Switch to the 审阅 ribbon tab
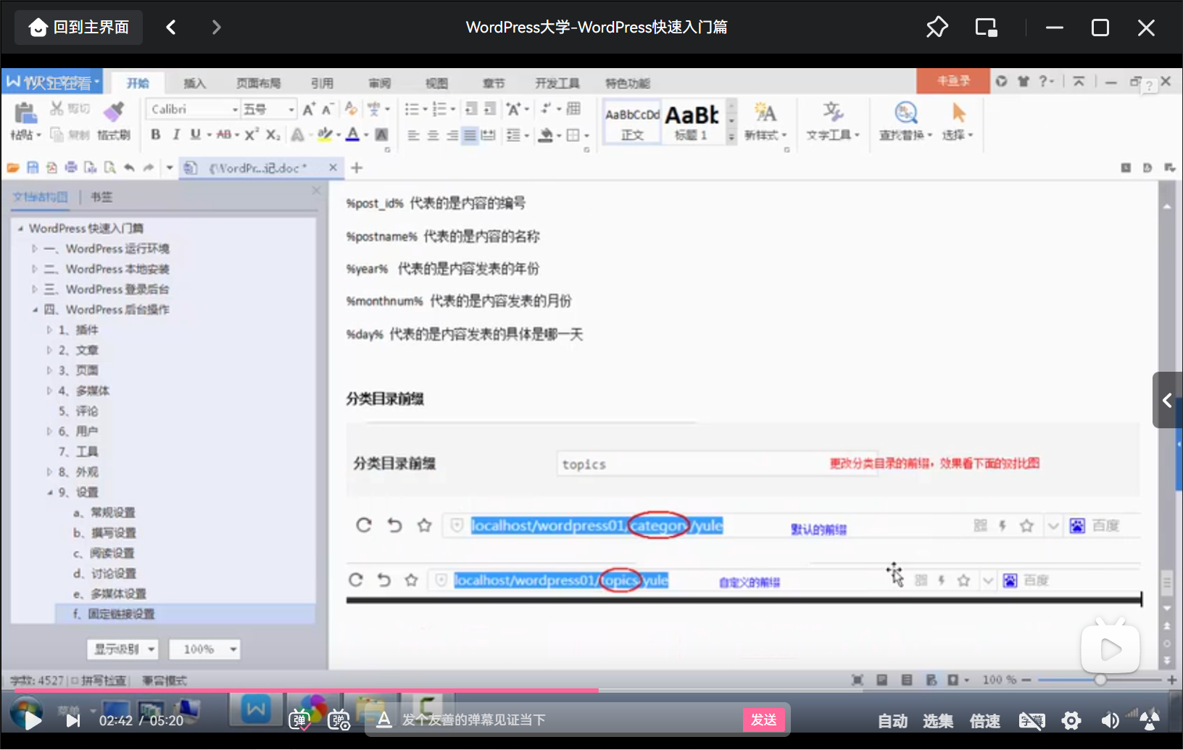This screenshot has height=750, width=1183. 379,83
